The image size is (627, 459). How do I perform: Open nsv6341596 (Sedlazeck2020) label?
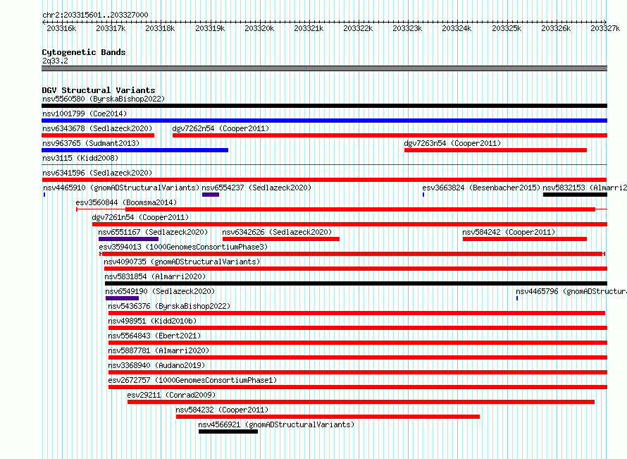(97, 173)
